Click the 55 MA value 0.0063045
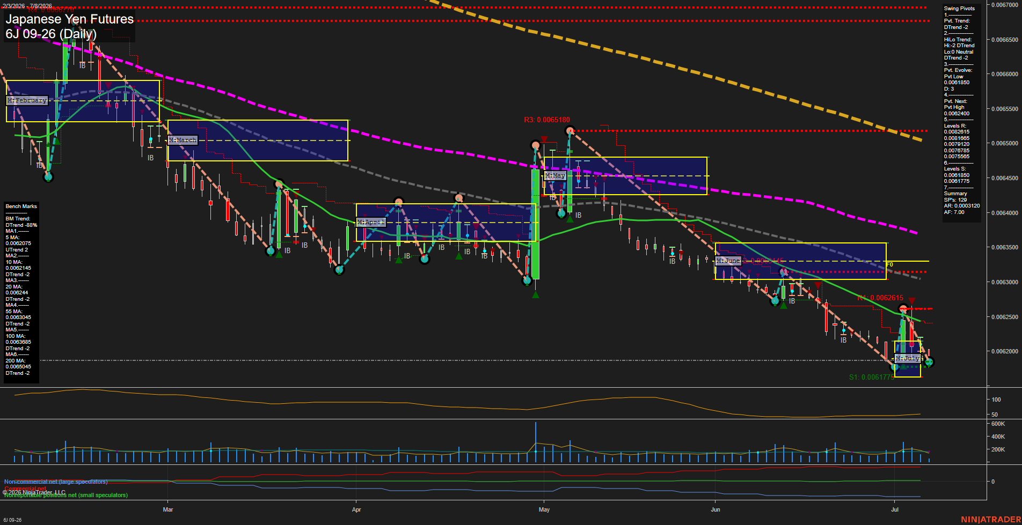The width and height of the screenshot is (1022, 525). click(18, 317)
